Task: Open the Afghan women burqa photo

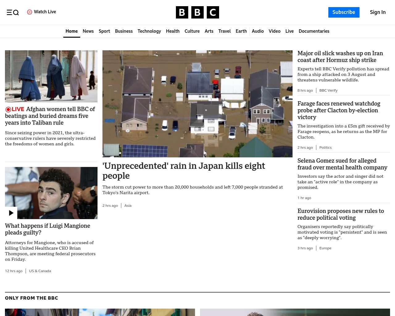Action: click(x=51, y=76)
